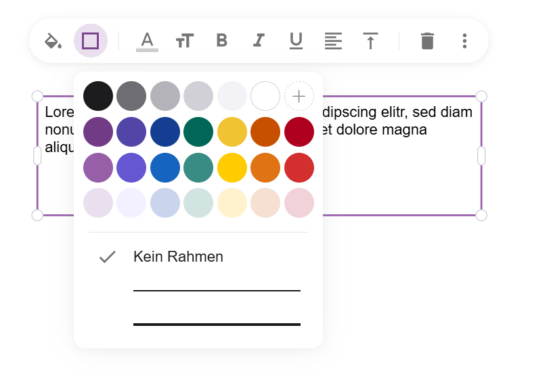549x380 pixels.
Task: Pick the pale mint green pastel swatch
Action: pyautogui.click(x=198, y=203)
